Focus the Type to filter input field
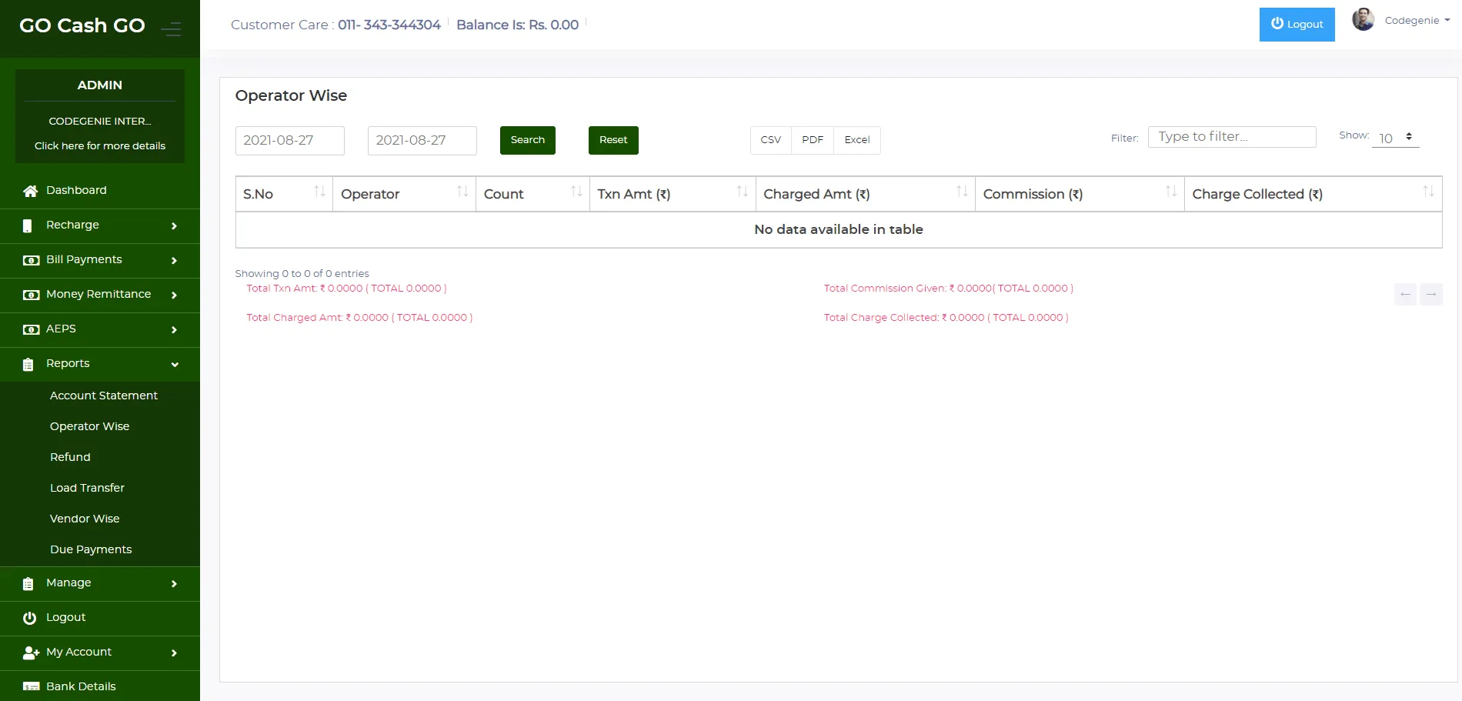1462x701 pixels. coord(1231,137)
